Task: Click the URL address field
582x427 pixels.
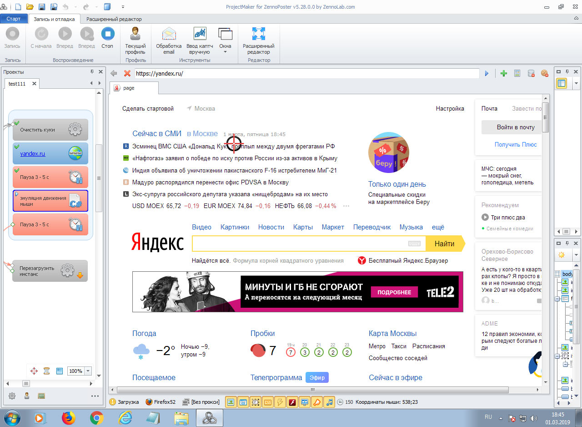Action: point(307,73)
